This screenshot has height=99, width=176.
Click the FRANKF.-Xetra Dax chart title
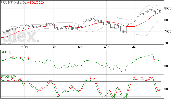(x=14, y=3)
